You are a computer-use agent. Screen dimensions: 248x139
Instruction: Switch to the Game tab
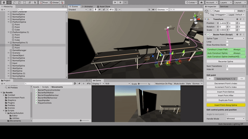tap(97, 80)
